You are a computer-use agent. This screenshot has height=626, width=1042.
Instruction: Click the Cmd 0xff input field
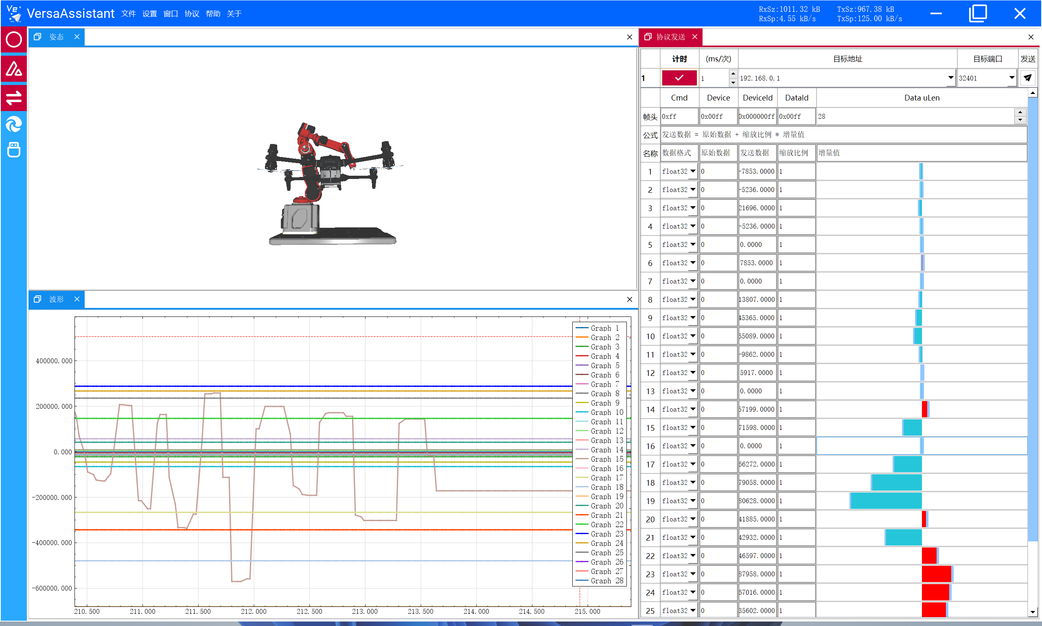click(679, 116)
